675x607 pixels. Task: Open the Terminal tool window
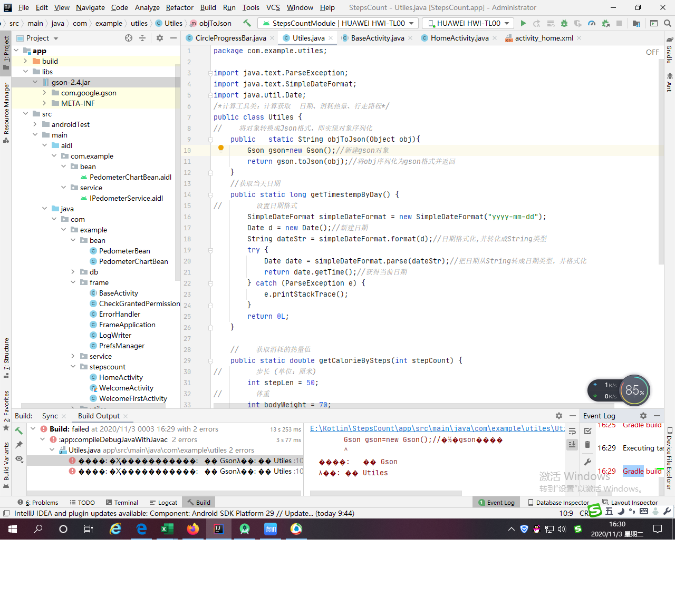pos(122,503)
